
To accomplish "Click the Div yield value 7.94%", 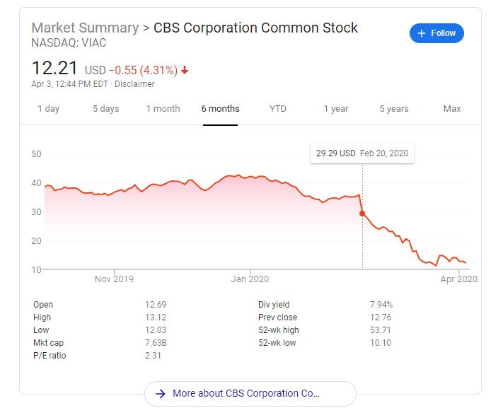I will coord(381,305).
